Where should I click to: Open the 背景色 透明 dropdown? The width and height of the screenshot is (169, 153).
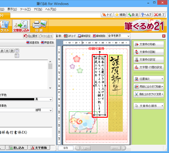[x=26, y=110]
